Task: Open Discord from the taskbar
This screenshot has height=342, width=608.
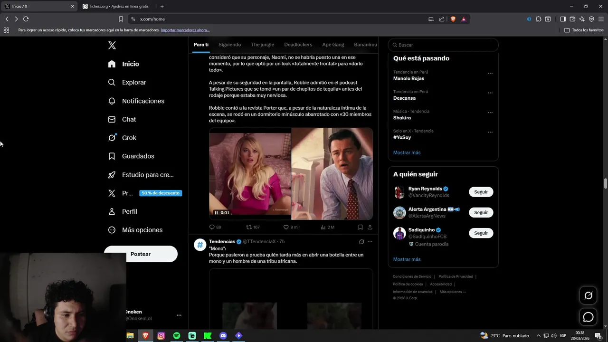Action: pos(223,336)
